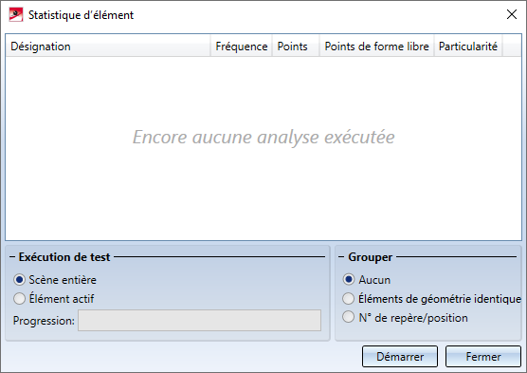Collapse the Grouper section
The width and height of the screenshot is (527, 373).
(x=341, y=257)
